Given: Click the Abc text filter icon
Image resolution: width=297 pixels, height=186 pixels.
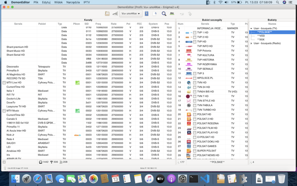Looking at the screenshot, I should pyautogui.click(x=172, y=14).
